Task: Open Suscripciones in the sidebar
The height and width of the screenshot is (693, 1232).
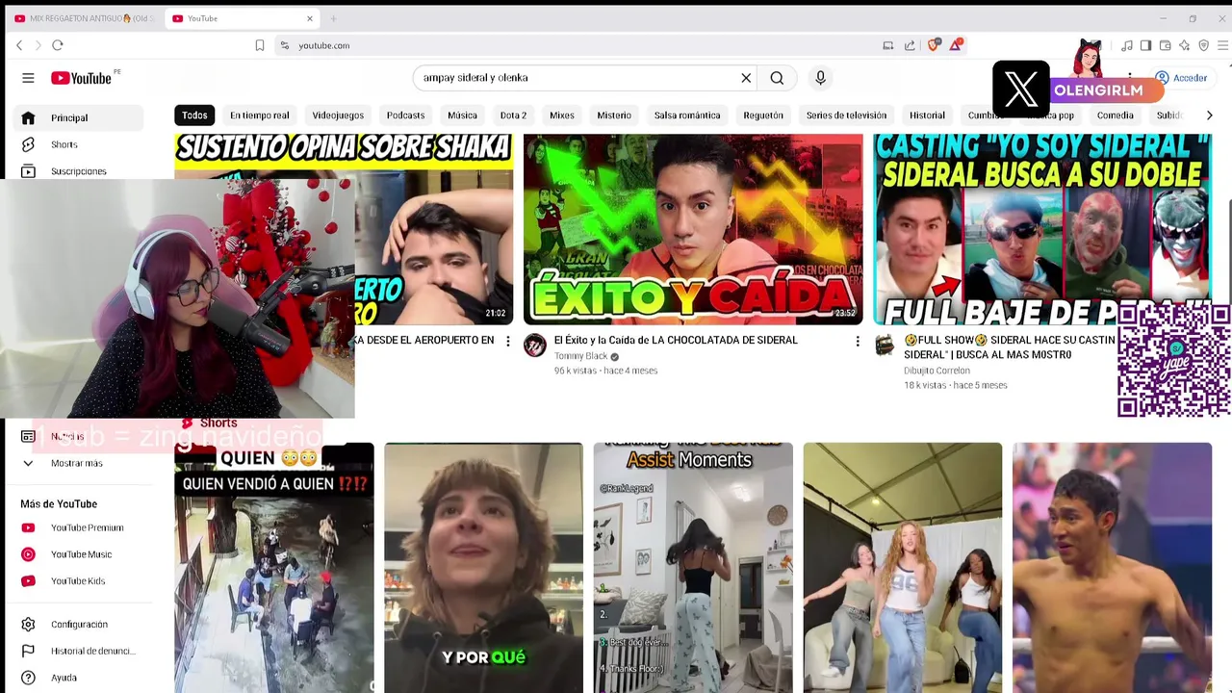Action: click(79, 171)
